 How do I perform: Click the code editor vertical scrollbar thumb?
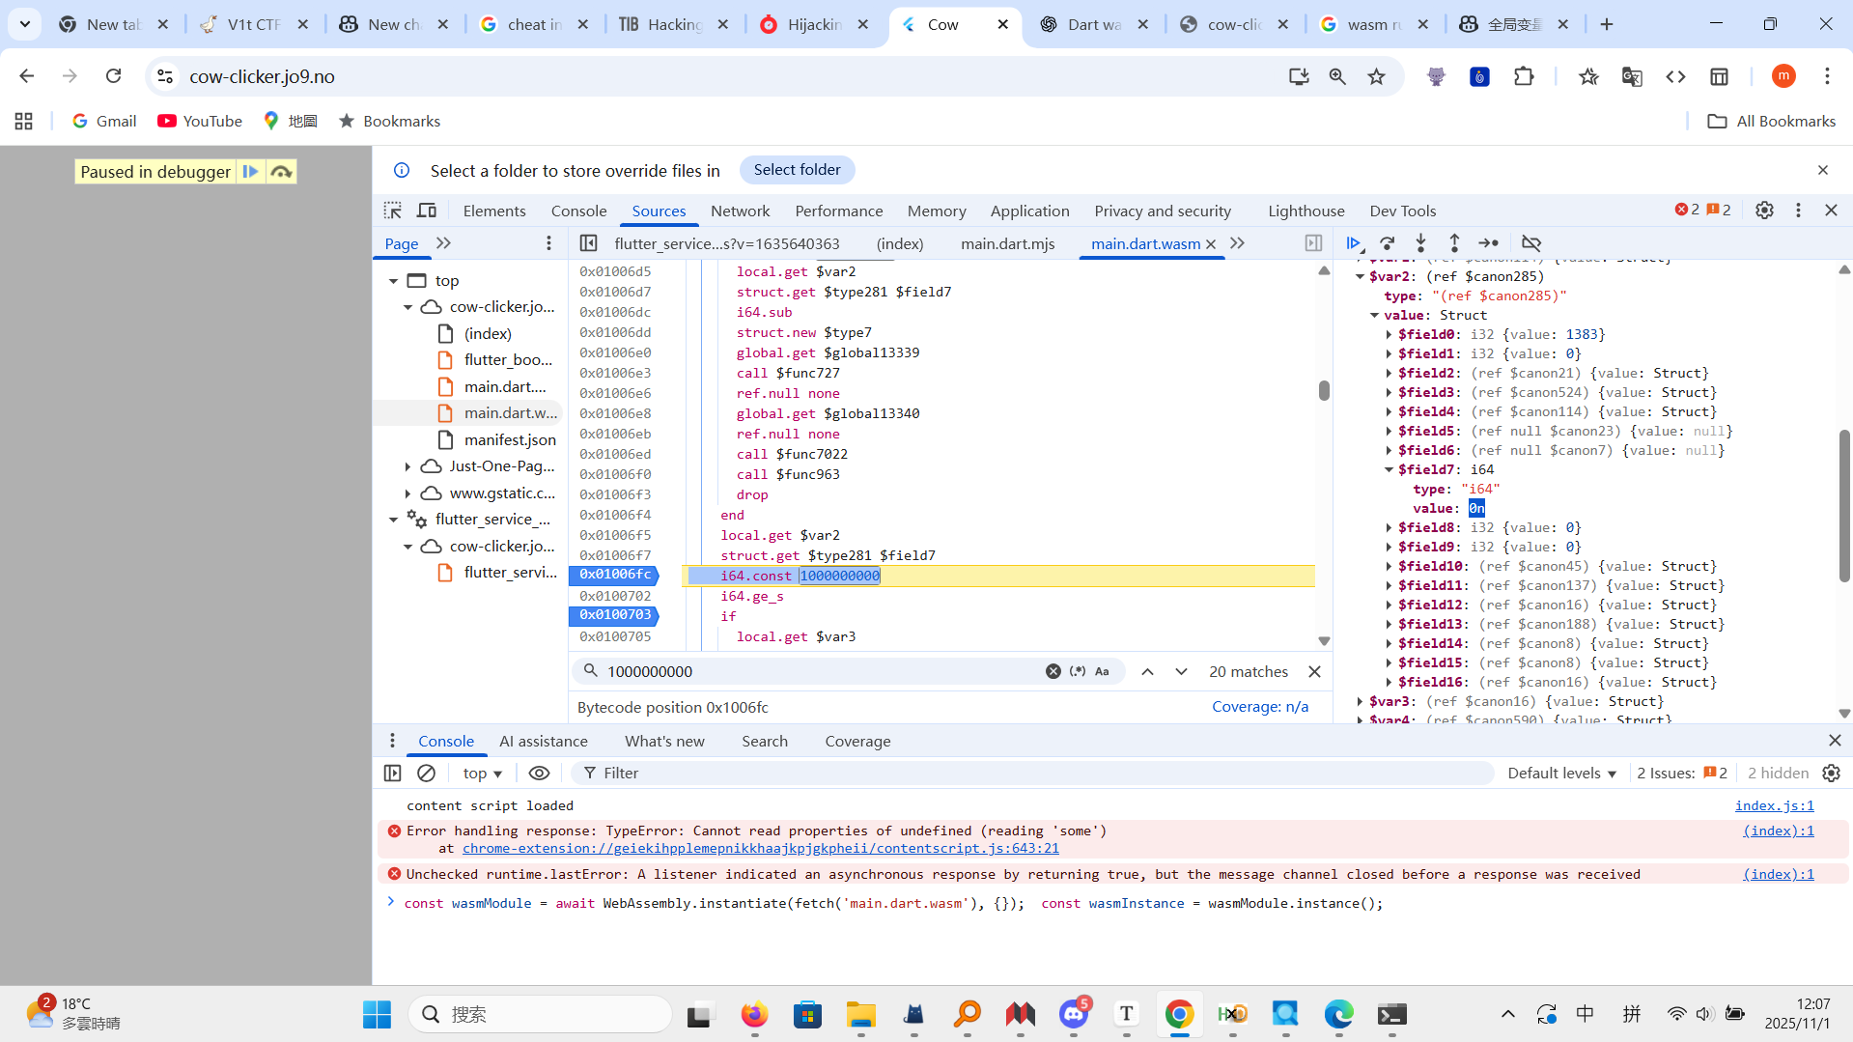click(x=1324, y=390)
